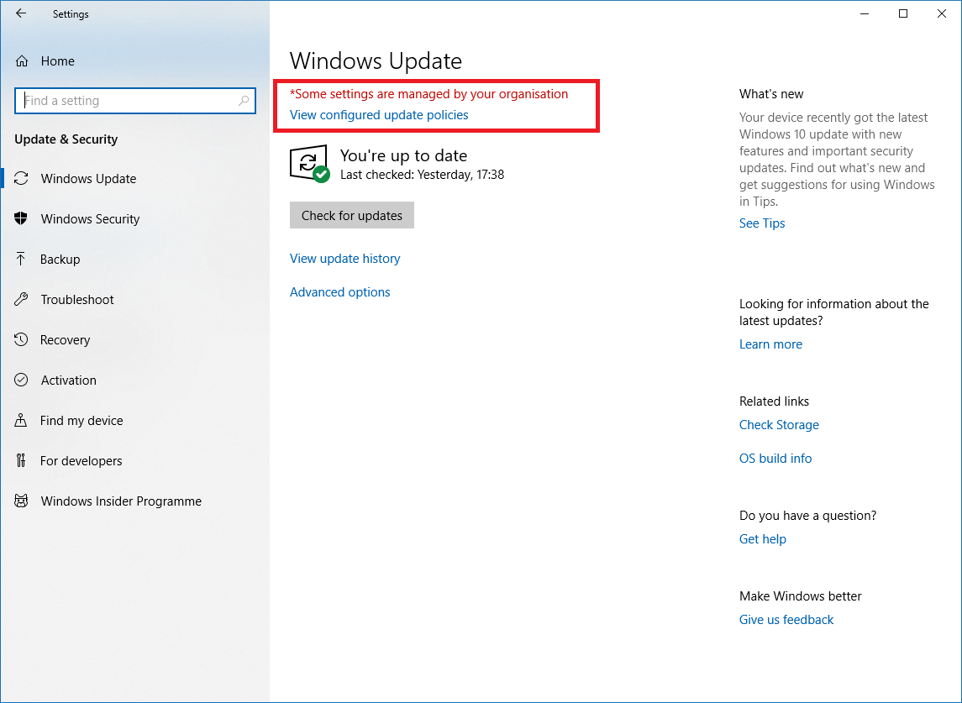The height and width of the screenshot is (703, 962).
Task: Click the Troubleshoot wrench icon
Action: [x=21, y=299]
